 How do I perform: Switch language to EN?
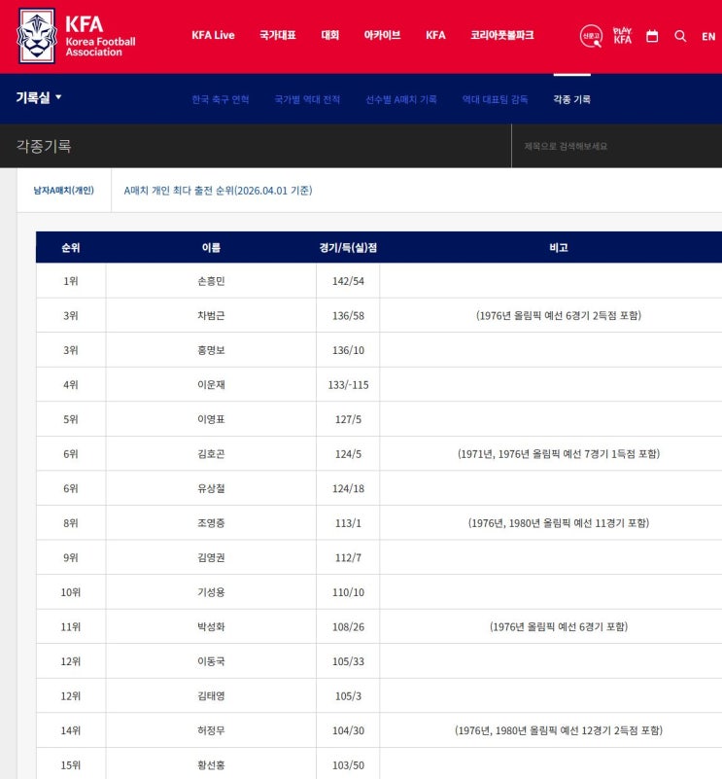(x=708, y=36)
